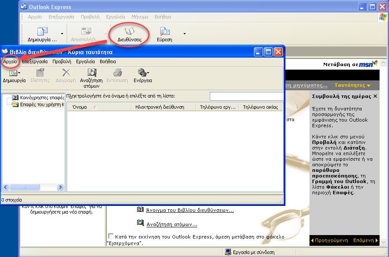Open the Μήνυμα menu in Outlook Express

(x=140, y=17)
